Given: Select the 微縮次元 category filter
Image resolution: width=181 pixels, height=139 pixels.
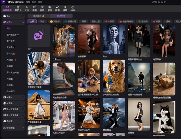Looking at the screenshot, I should 70,21.
